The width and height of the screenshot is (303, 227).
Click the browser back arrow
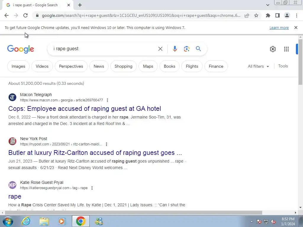coord(7,15)
